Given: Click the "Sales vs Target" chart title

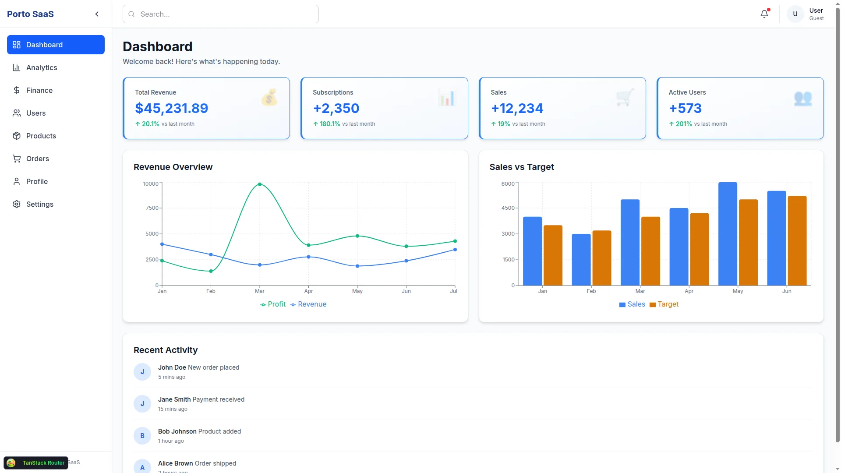Looking at the screenshot, I should click(522, 167).
